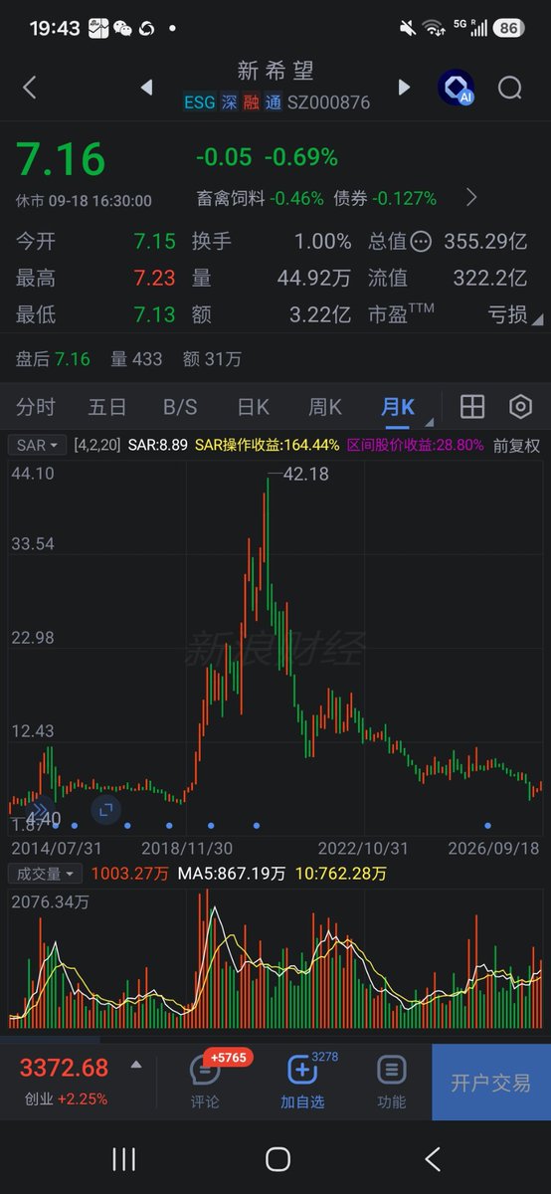Select the 月K tab
551x1194 pixels.
tap(398, 406)
